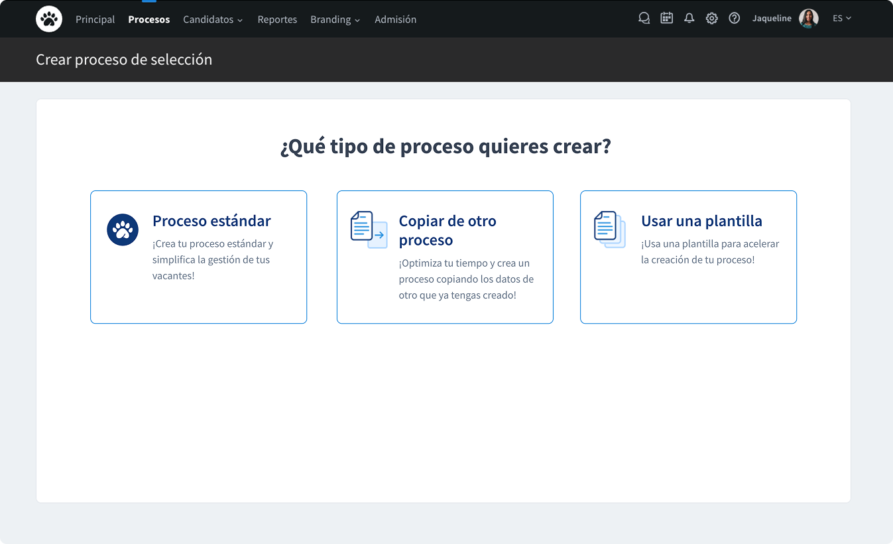Open the chat messages icon
This screenshot has width=893, height=544.
(644, 19)
